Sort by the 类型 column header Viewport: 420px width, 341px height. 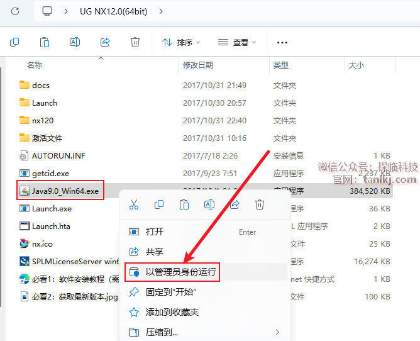point(280,65)
